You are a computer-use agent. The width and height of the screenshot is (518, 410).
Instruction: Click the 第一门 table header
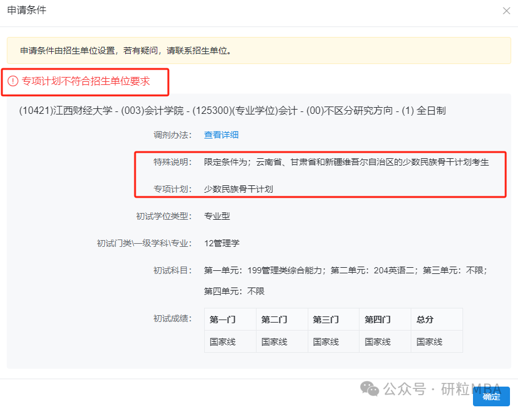[x=230, y=320]
